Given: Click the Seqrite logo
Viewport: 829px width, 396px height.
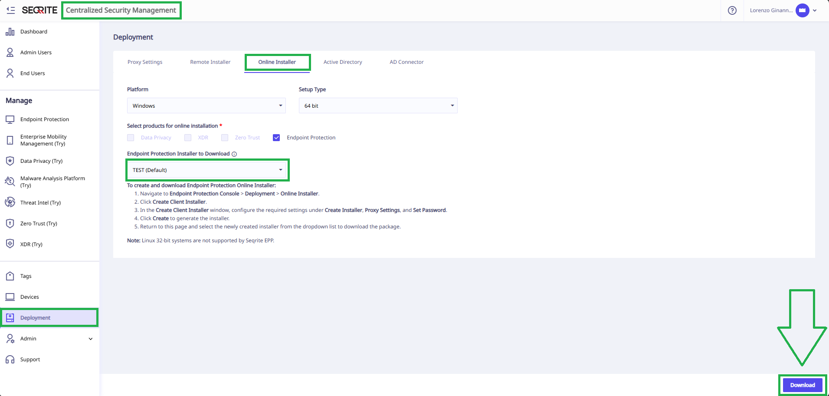Looking at the screenshot, I should 39,10.
